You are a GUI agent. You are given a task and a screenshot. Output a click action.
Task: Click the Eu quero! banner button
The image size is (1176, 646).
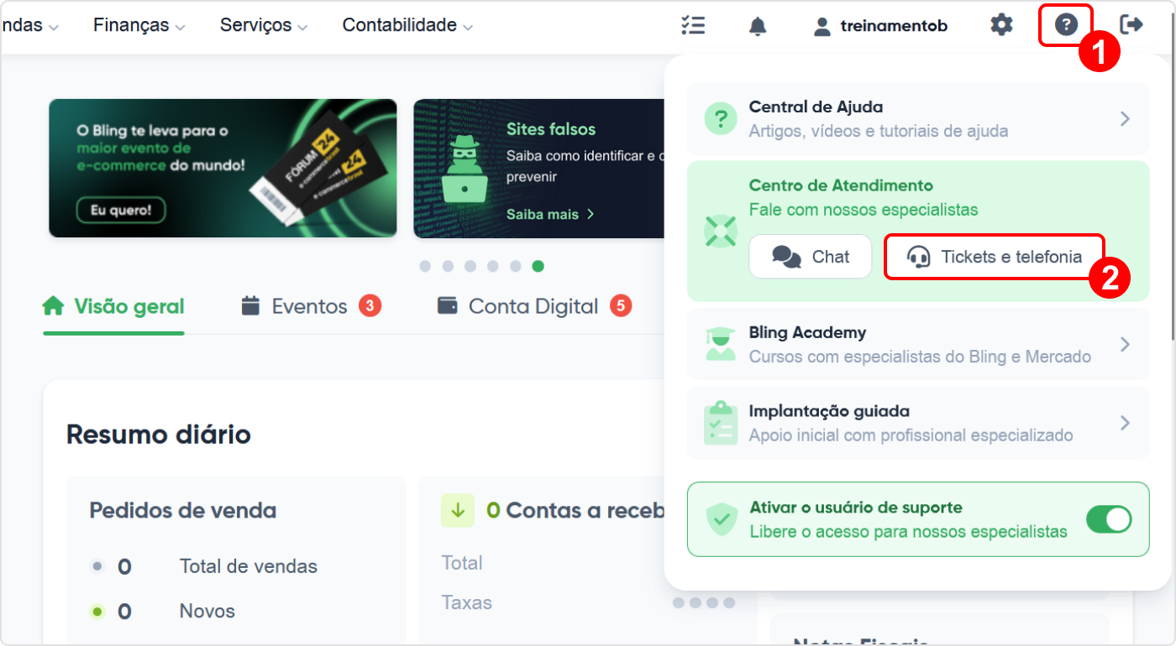pyautogui.click(x=121, y=210)
